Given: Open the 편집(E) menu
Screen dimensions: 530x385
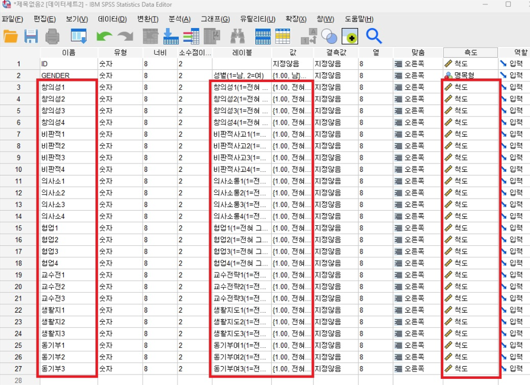Looking at the screenshot, I should [44, 19].
